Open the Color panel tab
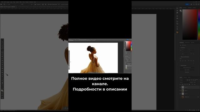The image size is (200, 112). [x=181, y=8]
